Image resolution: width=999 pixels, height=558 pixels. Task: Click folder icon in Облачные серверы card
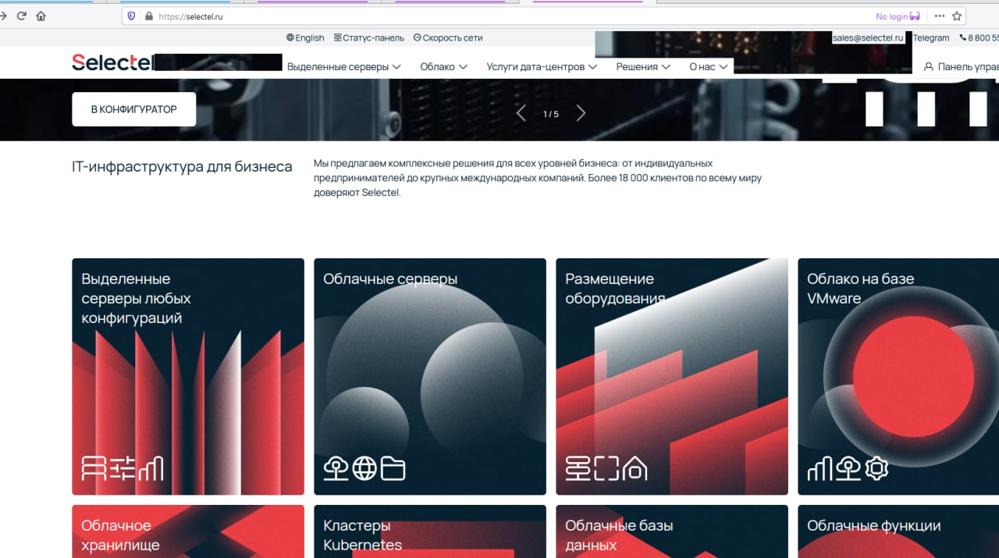pos(393,468)
